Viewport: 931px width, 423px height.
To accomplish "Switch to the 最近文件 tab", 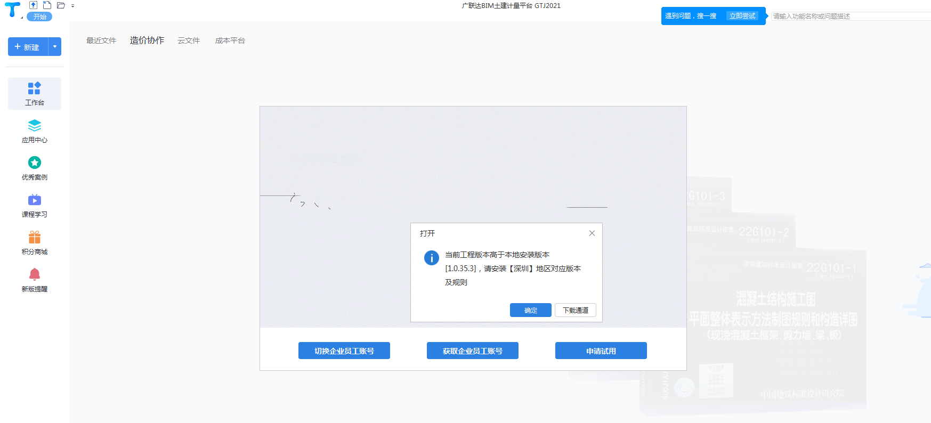I will (101, 40).
